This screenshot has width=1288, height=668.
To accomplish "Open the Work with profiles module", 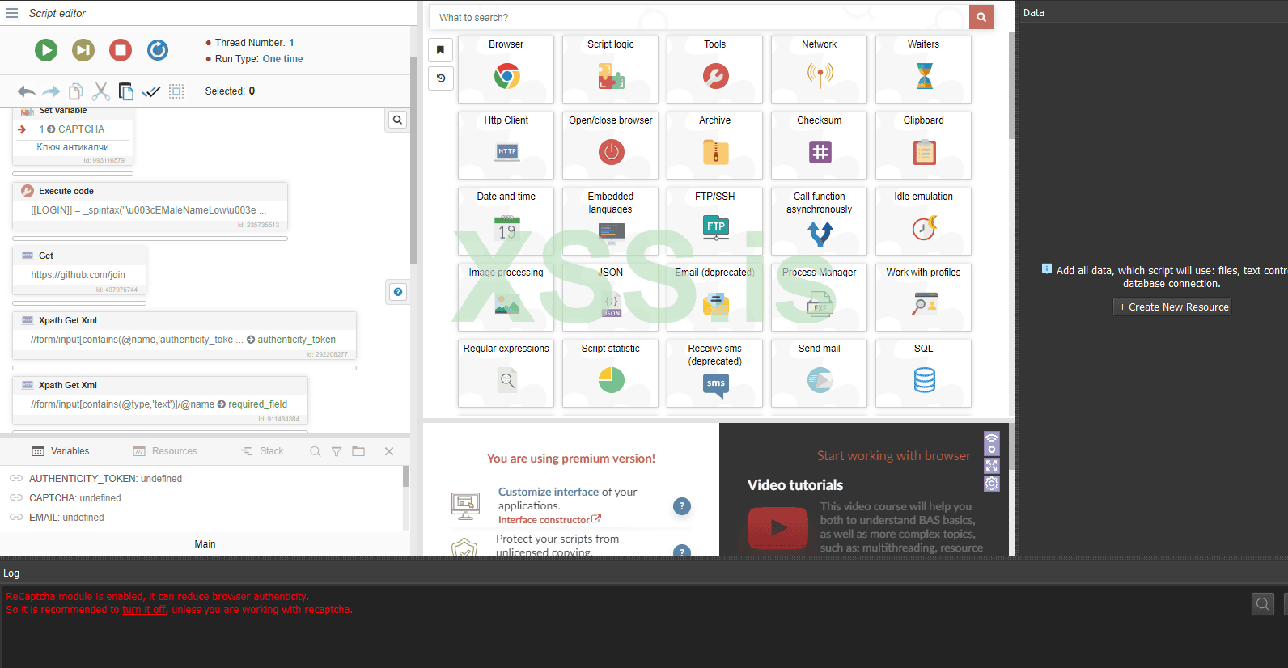I will click(x=924, y=298).
